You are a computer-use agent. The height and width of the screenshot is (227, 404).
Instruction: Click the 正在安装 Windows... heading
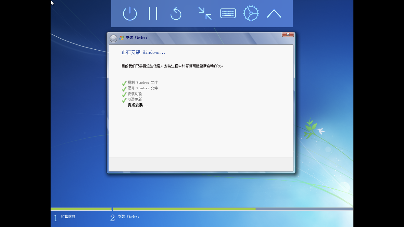[x=144, y=52]
